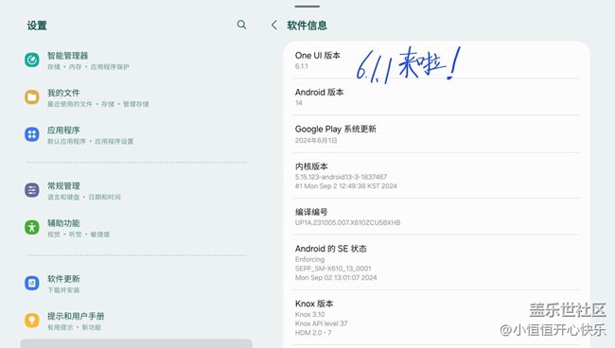Click the 软件更新 blue update icon
This screenshot has width=615, height=348.
point(32,283)
